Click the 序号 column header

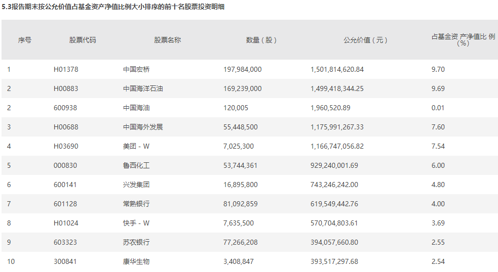pos(24,40)
